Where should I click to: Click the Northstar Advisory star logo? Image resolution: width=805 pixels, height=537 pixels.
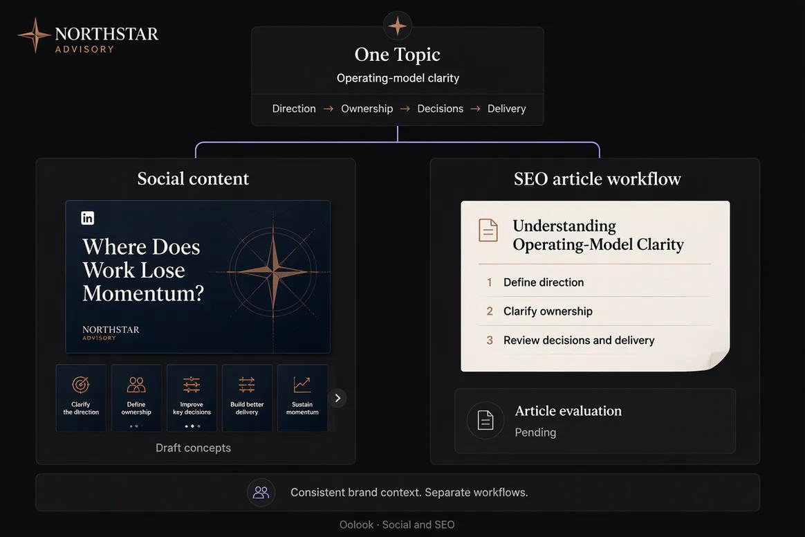[x=35, y=35]
